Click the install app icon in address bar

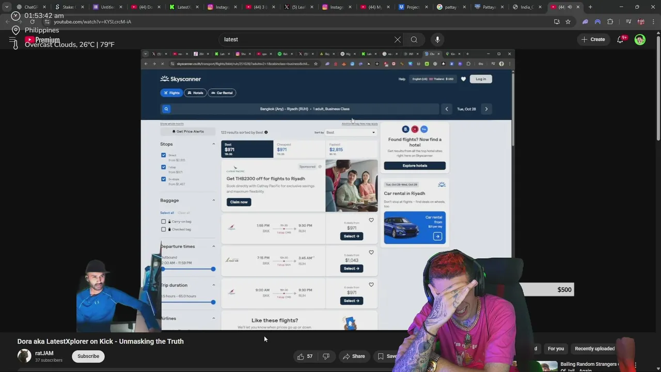tap(557, 22)
